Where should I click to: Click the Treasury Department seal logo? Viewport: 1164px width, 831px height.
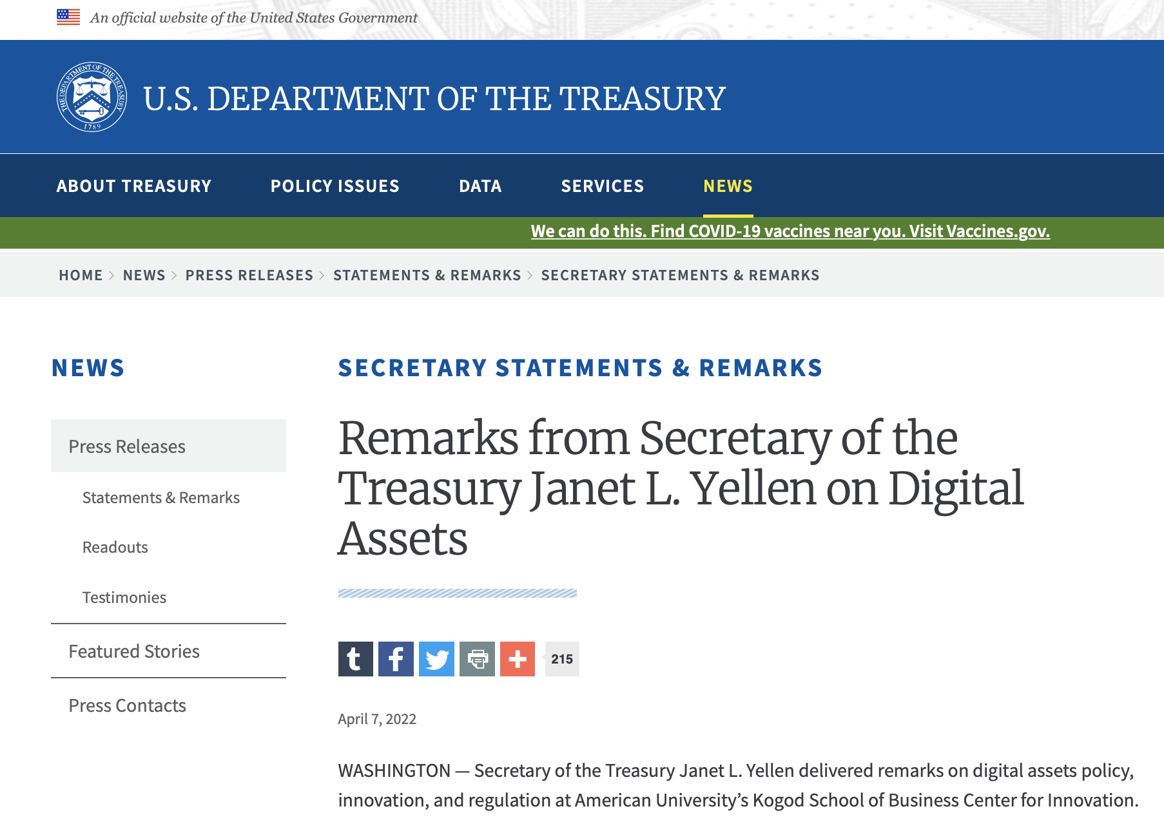pos(92,98)
